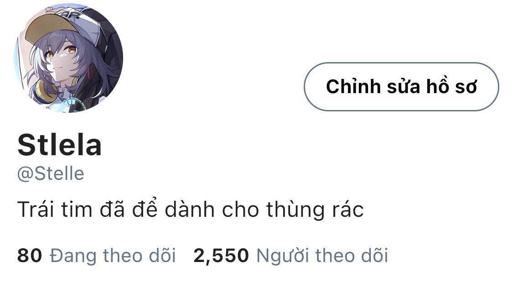Click the Chỉnh sửa hồ sơ button

pyautogui.click(x=401, y=87)
